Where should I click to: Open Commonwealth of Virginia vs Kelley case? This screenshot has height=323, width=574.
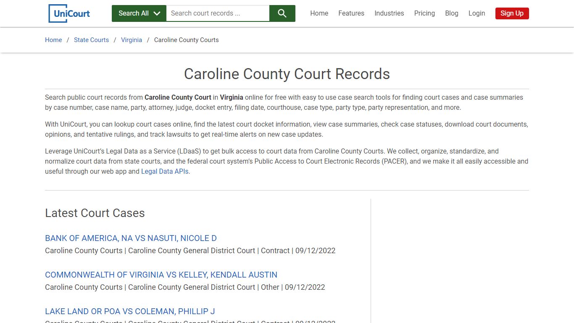point(161,275)
